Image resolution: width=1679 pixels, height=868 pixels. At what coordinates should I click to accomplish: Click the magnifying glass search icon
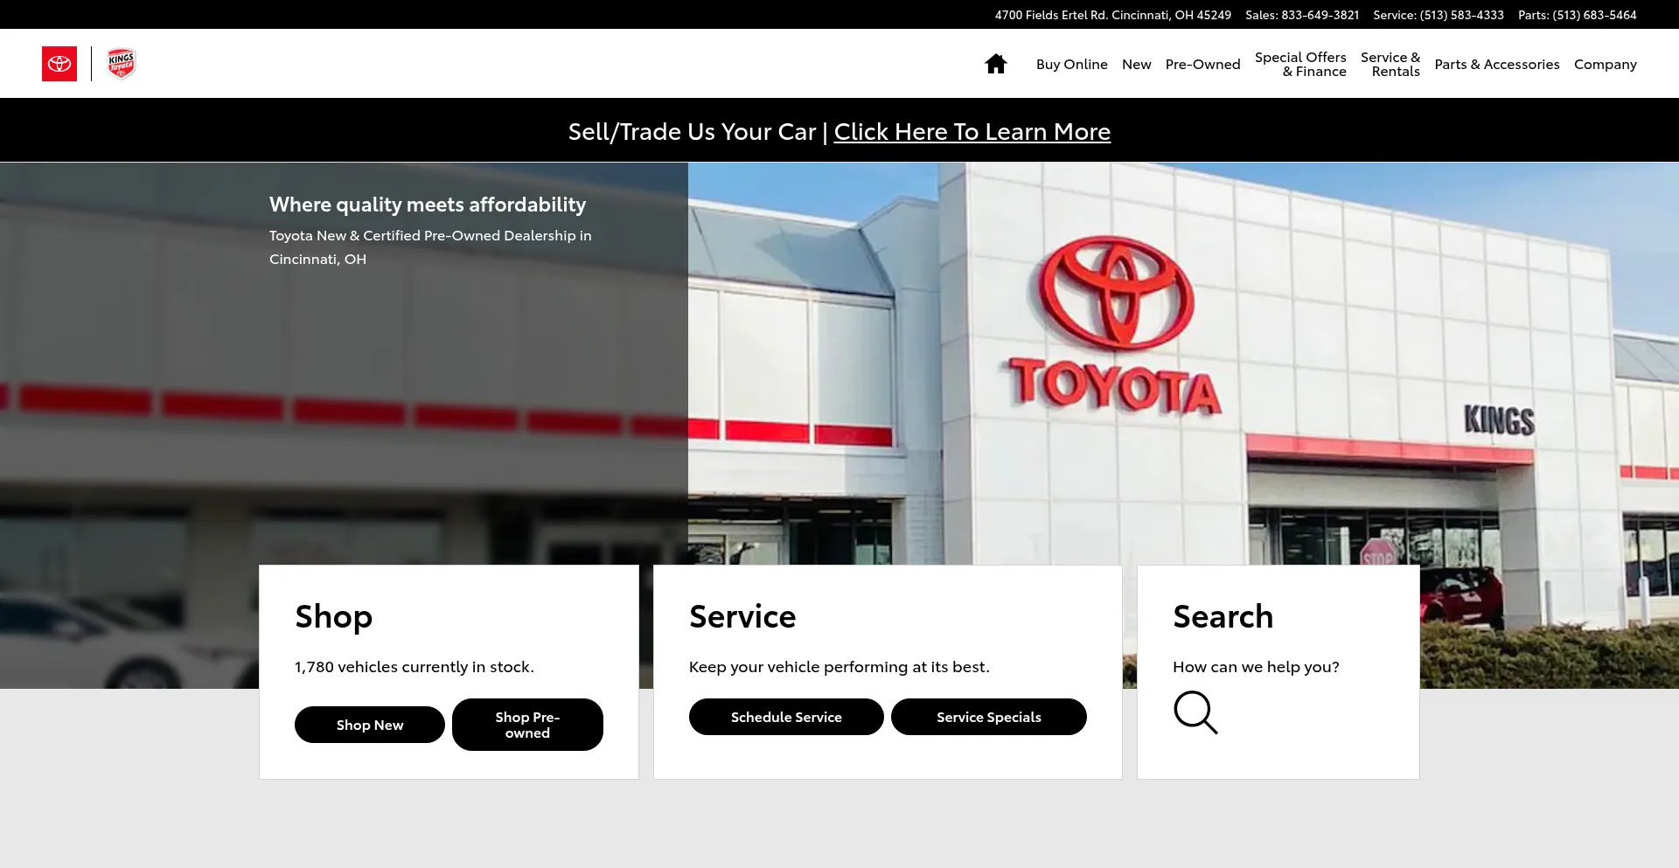[x=1195, y=712]
